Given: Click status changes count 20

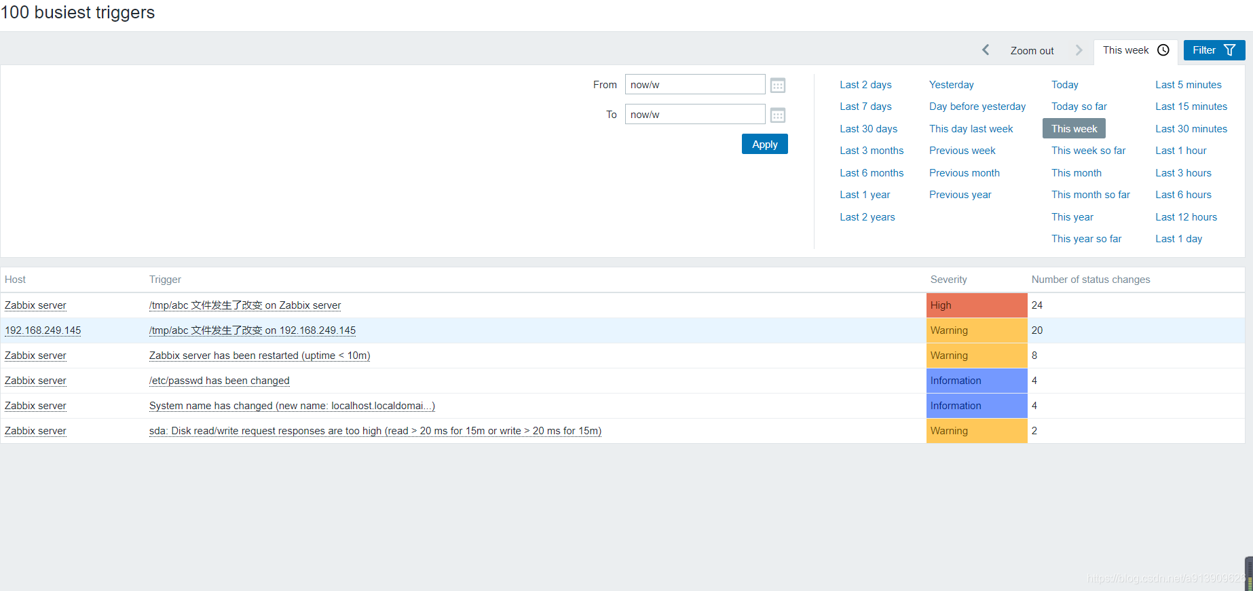Looking at the screenshot, I should pyautogui.click(x=1036, y=330).
